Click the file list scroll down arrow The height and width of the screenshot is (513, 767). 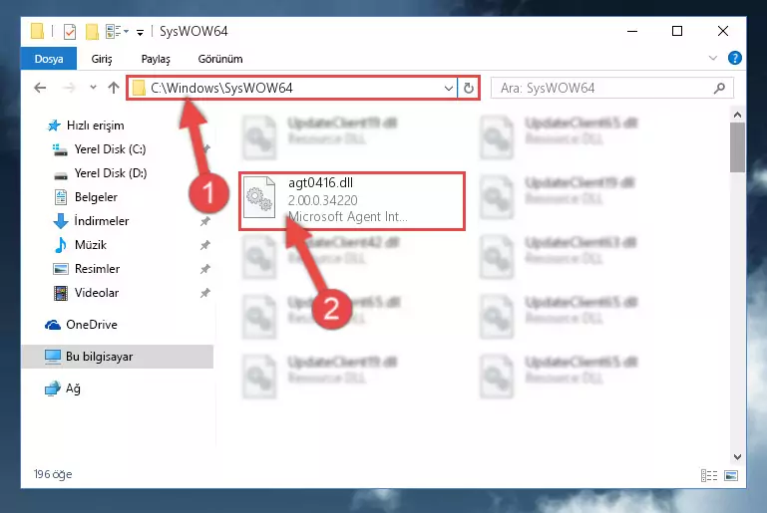coord(737,457)
